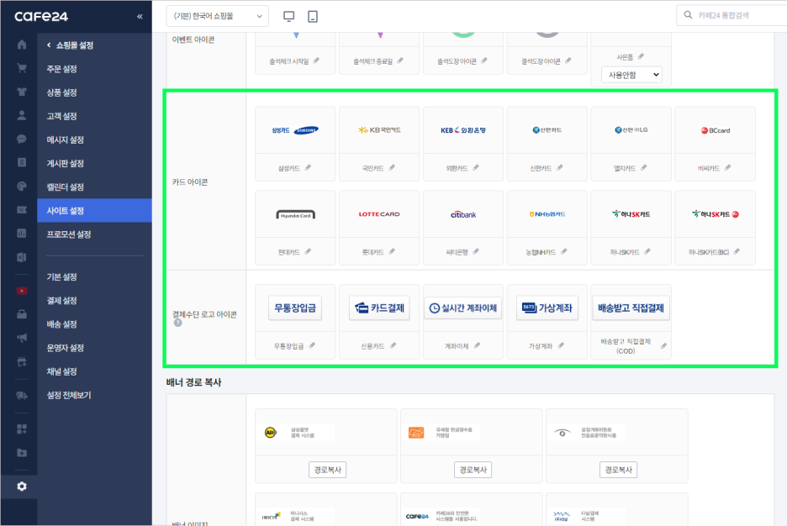Edit the 신한카드 icon with the pencil
The height and width of the screenshot is (526, 787).
point(560,168)
